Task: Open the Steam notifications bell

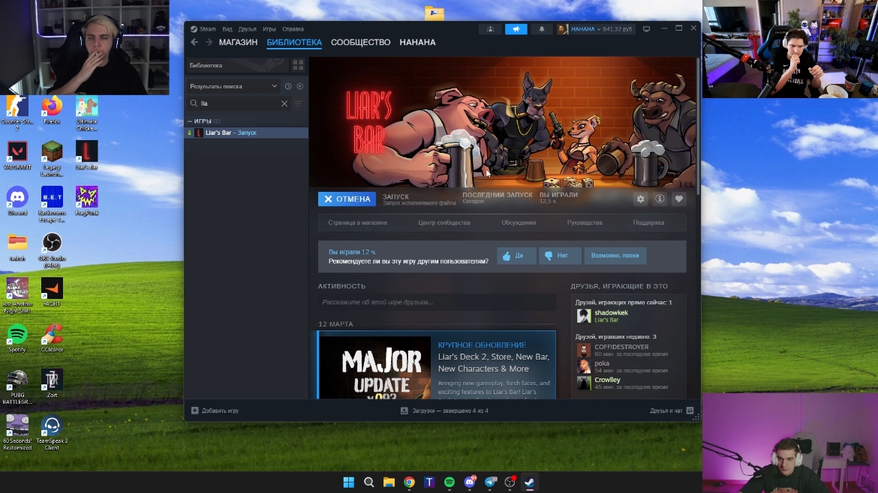Action: coord(542,29)
